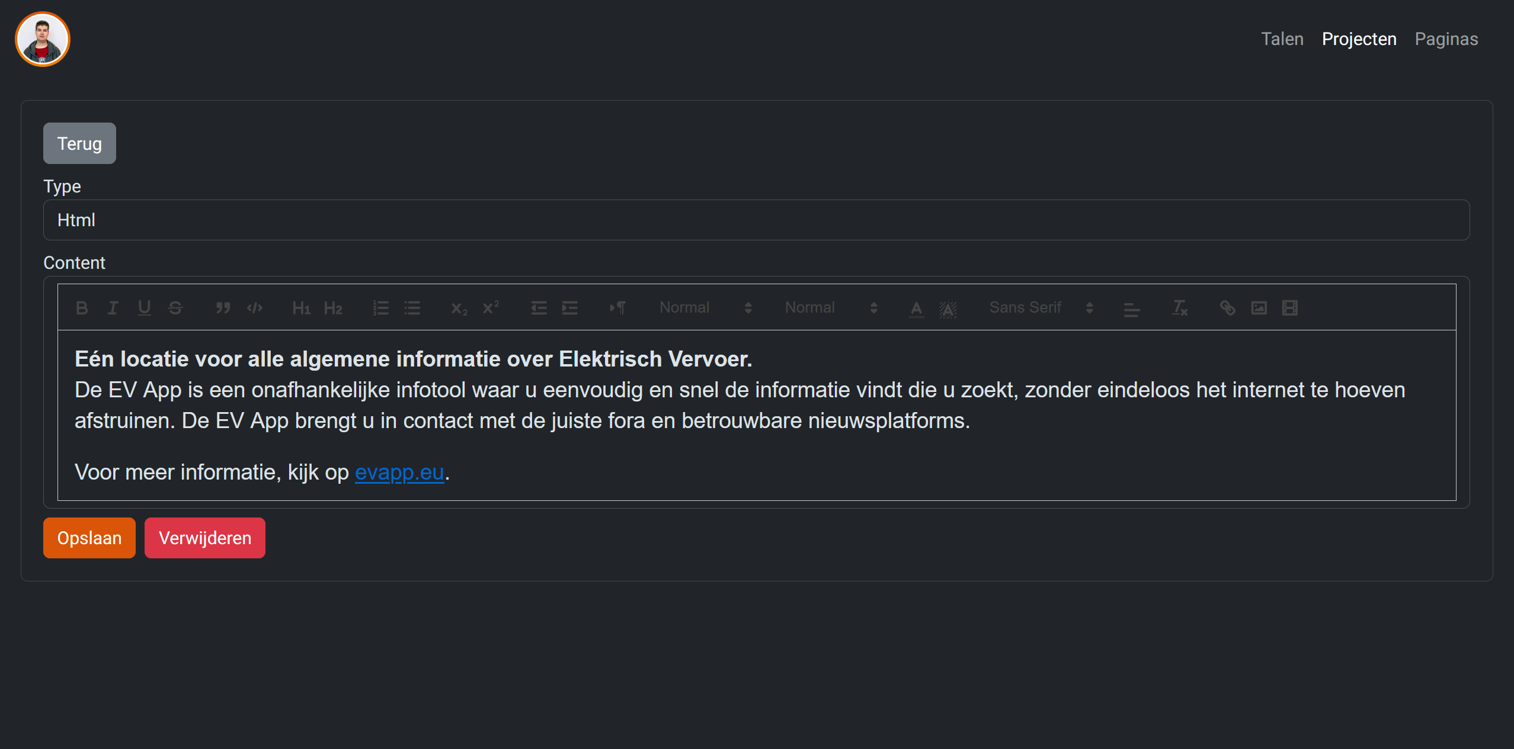The image size is (1514, 749).
Task: Insert code block in editor
Action: tap(255, 308)
